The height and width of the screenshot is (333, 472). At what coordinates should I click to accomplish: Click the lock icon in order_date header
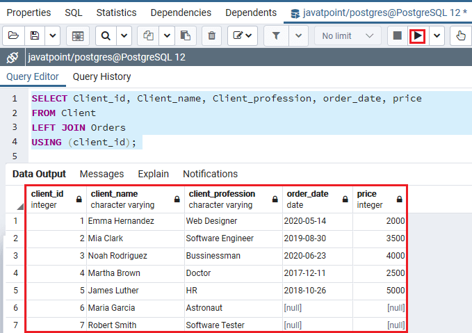[x=345, y=199]
